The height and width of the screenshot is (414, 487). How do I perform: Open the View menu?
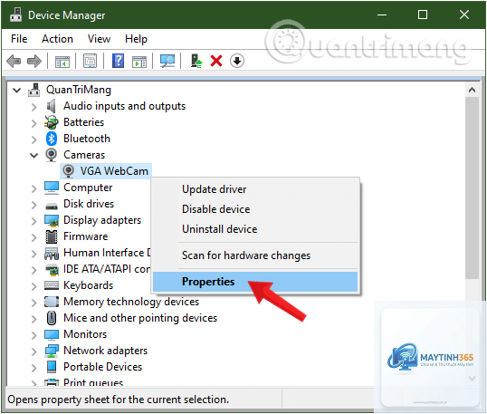(99, 39)
